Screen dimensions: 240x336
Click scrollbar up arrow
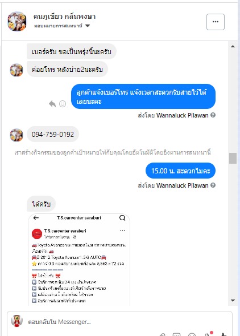(x=233, y=46)
